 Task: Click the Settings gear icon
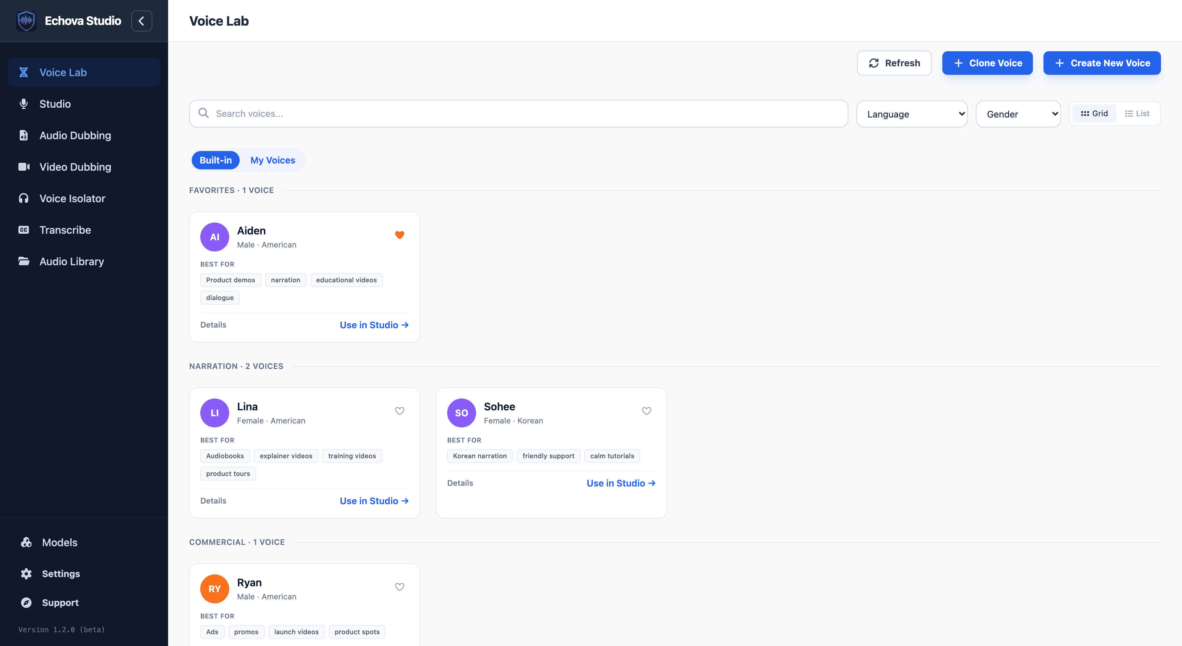point(26,573)
